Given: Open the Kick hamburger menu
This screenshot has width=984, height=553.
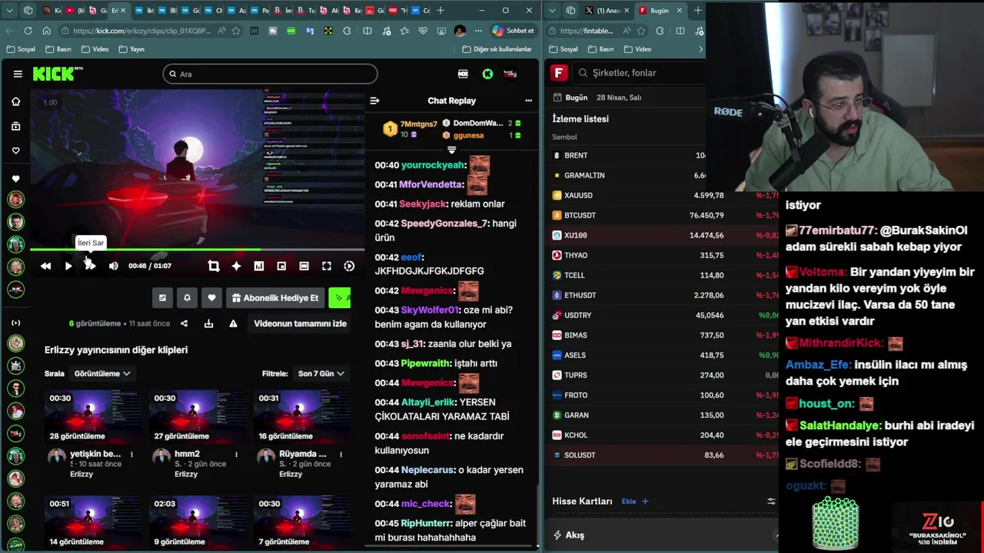Looking at the screenshot, I should click(x=18, y=74).
